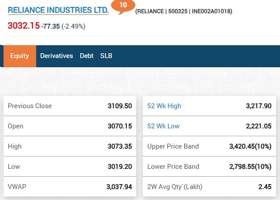Viewport: 280px width, 200px height.
Task: Open the Debt tab
Action: click(86, 56)
